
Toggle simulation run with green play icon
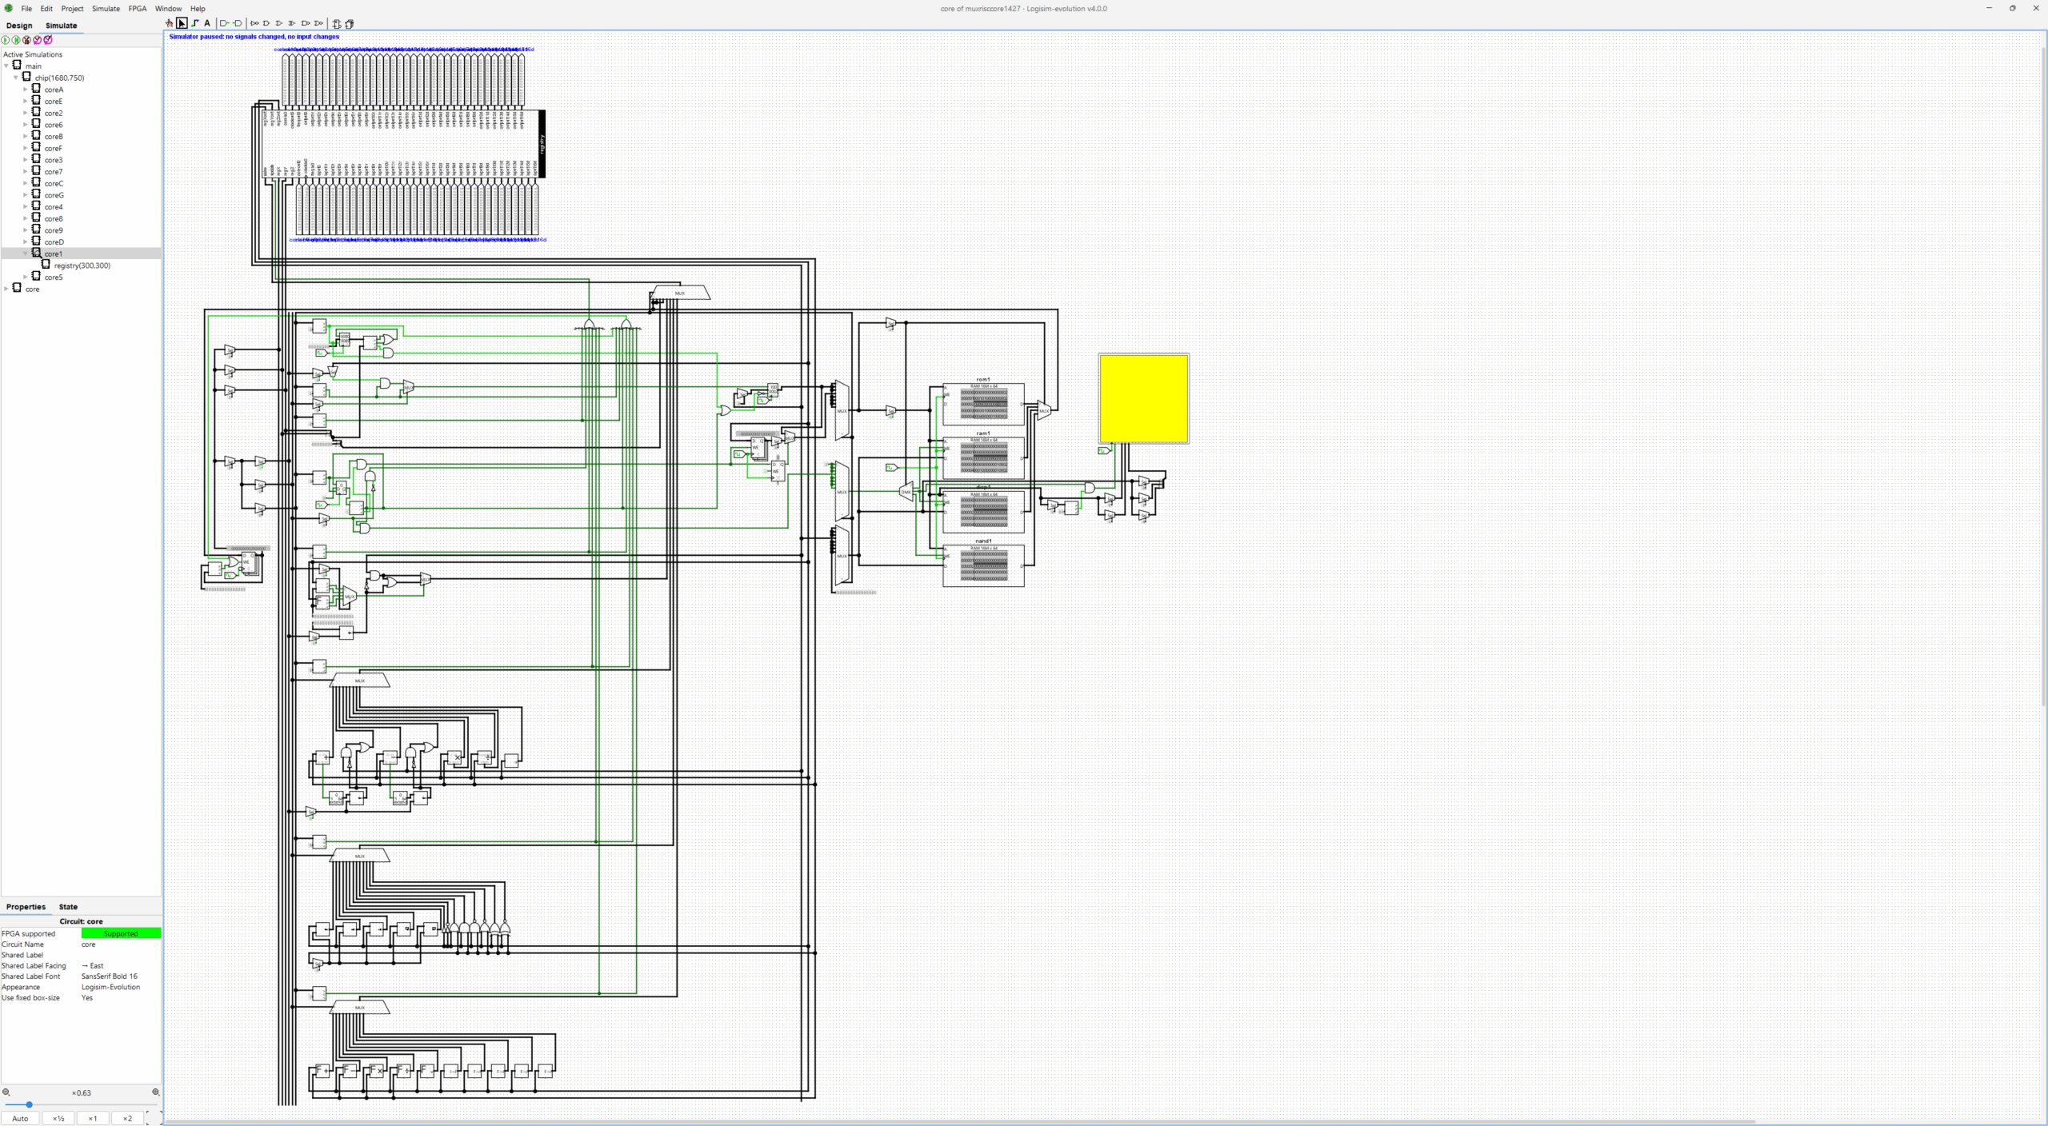[6, 40]
